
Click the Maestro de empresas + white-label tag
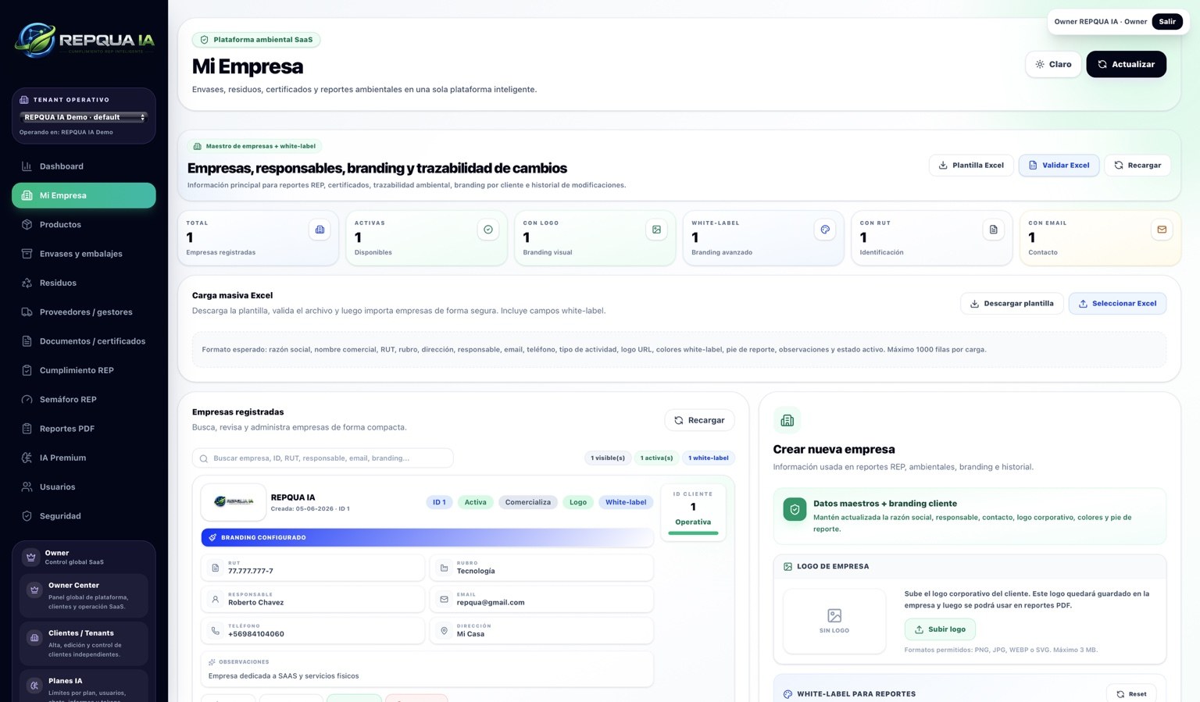click(255, 146)
